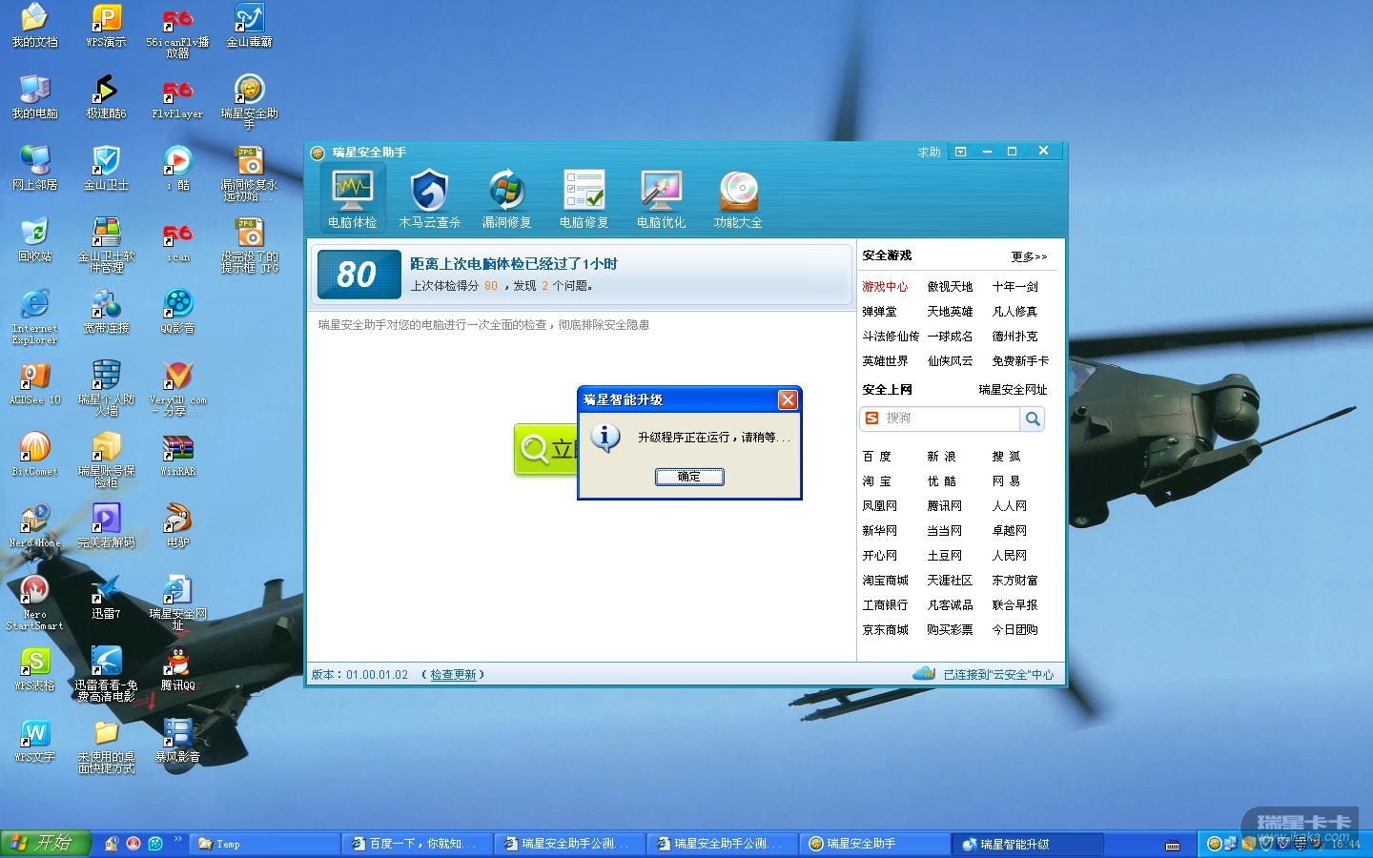Select the 我的电脑 desktop icon

[x=34, y=97]
